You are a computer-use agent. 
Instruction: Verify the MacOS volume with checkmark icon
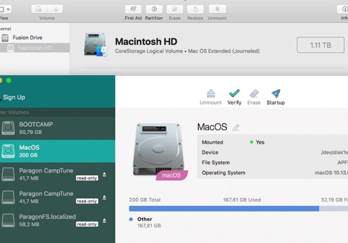point(234,93)
